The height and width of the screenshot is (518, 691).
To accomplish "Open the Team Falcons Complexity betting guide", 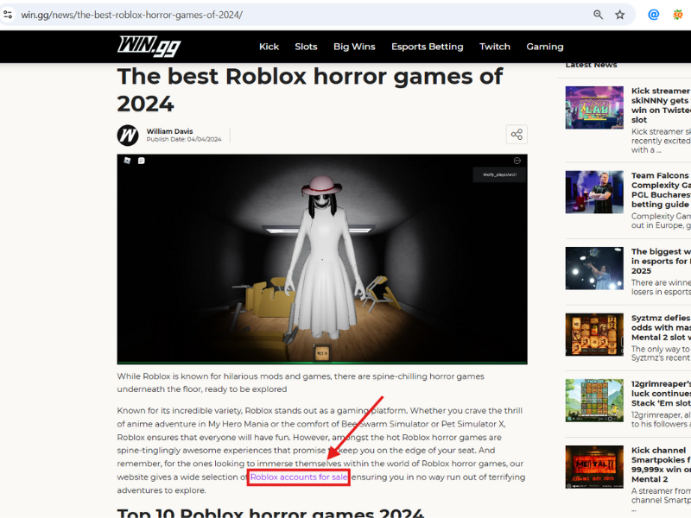I will coord(661,190).
